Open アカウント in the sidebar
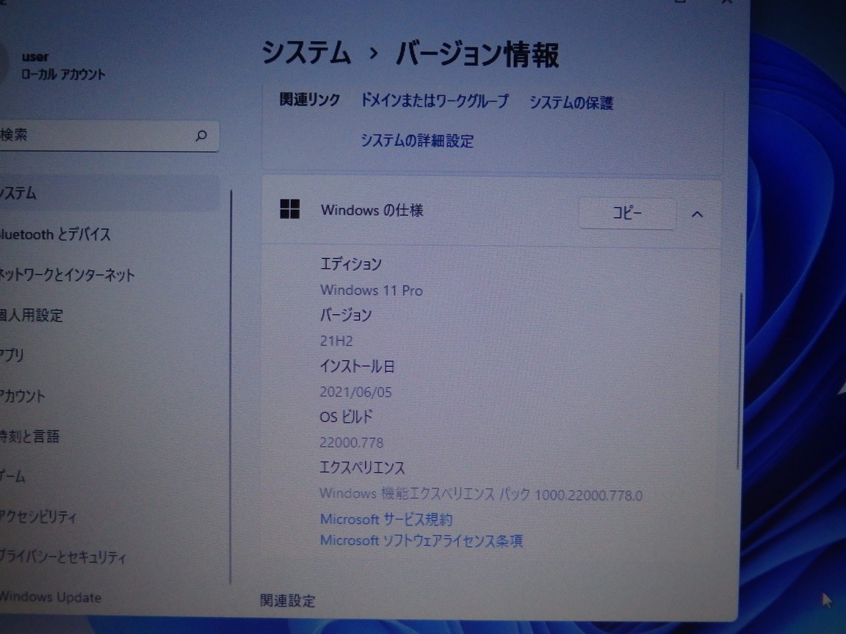The image size is (846, 634). (23, 396)
